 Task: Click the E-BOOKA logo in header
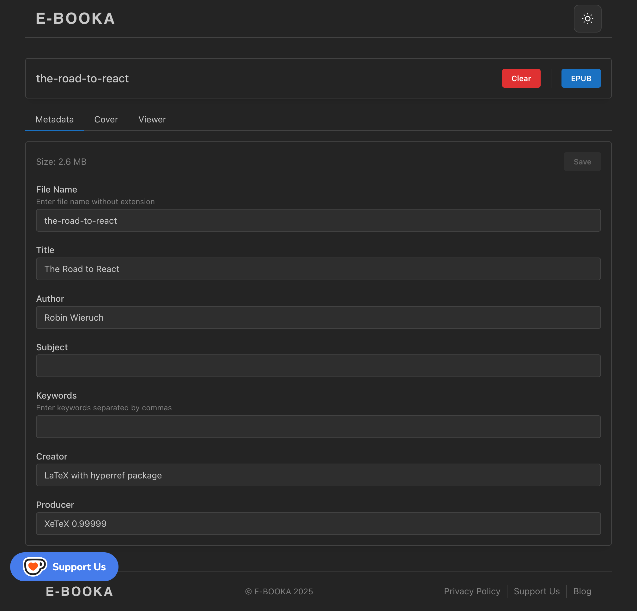(x=76, y=19)
